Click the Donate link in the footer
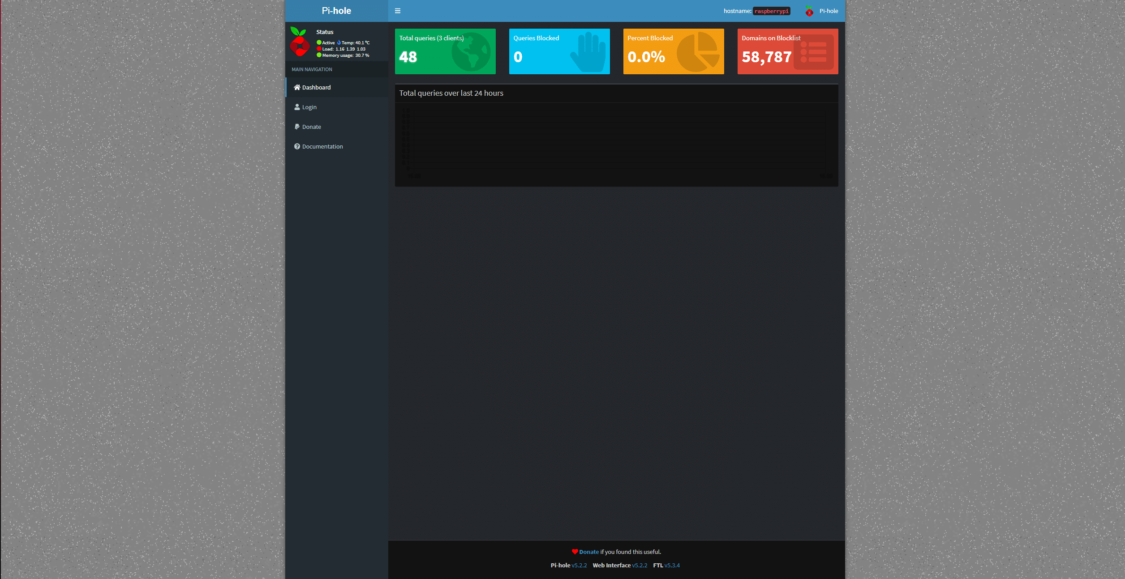 pos(588,552)
